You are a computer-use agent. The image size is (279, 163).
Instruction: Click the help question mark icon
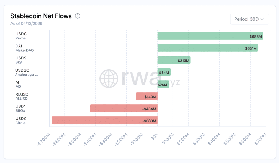[78, 16]
